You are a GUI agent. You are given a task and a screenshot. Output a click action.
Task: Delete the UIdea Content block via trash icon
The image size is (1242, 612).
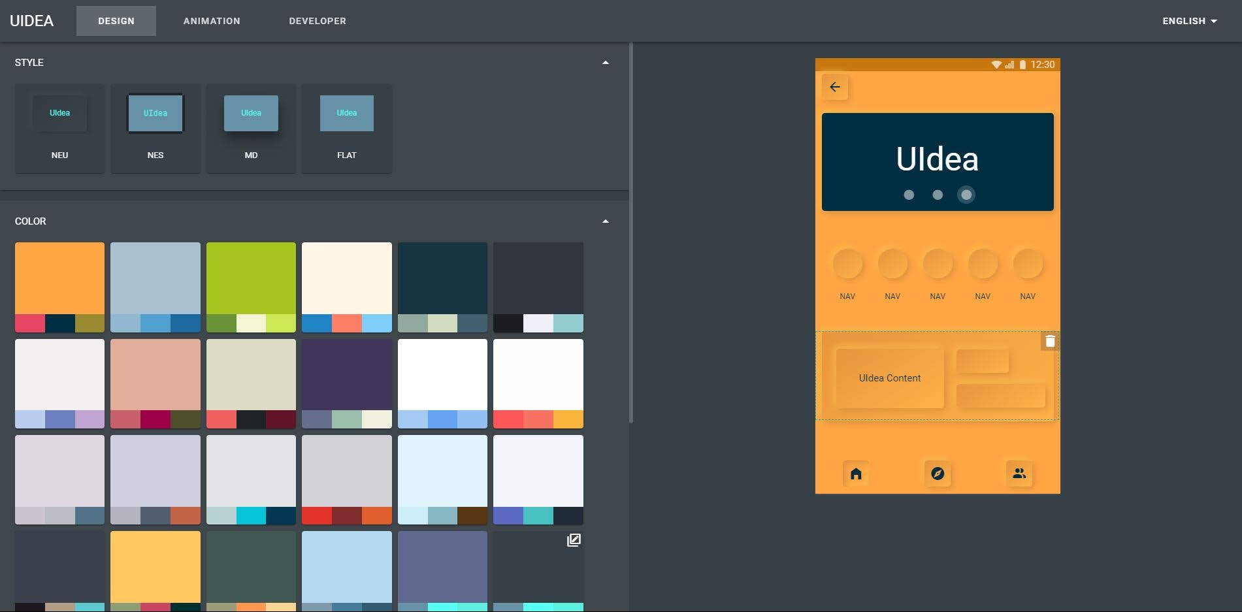[1051, 340]
